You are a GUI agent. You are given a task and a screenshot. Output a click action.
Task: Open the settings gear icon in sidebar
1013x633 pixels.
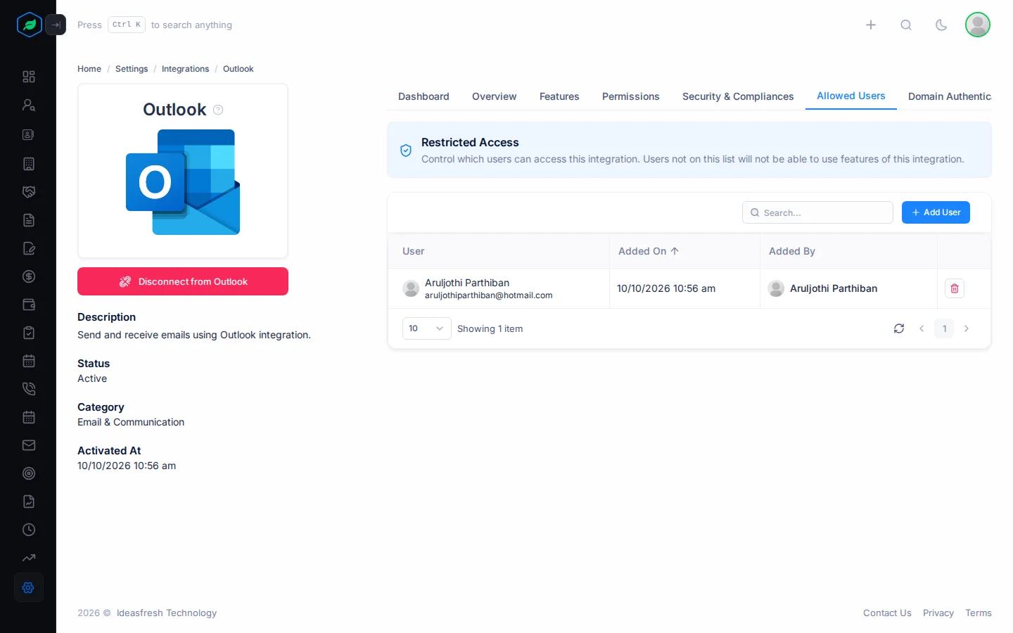29,587
